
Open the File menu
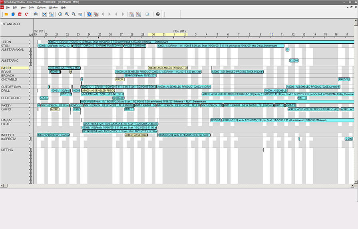(x=8, y=7)
